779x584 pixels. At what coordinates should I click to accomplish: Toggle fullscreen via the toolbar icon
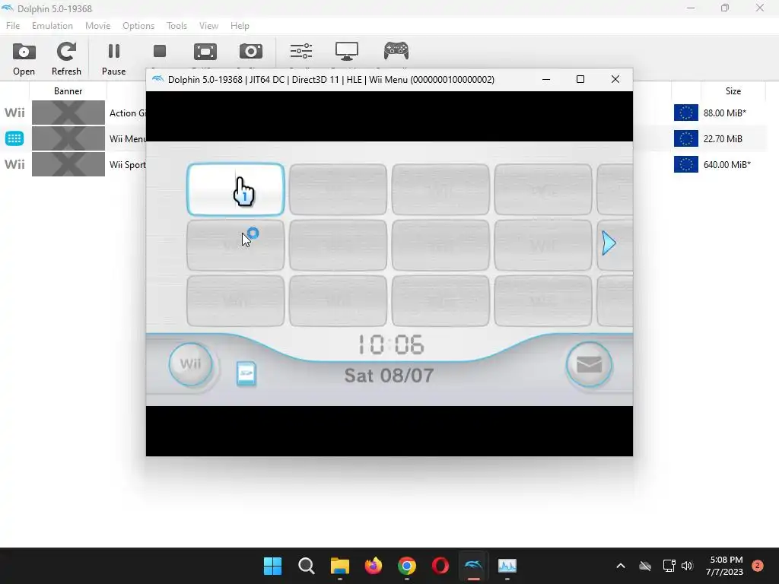coord(205,51)
